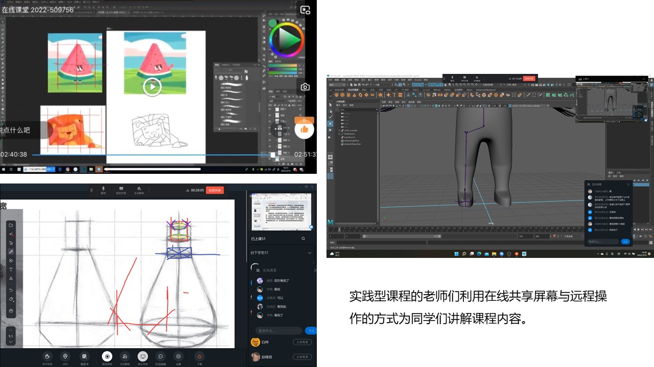Undo the last whiteboard stroke
Screen dimensions: 654x367
point(11,290)
